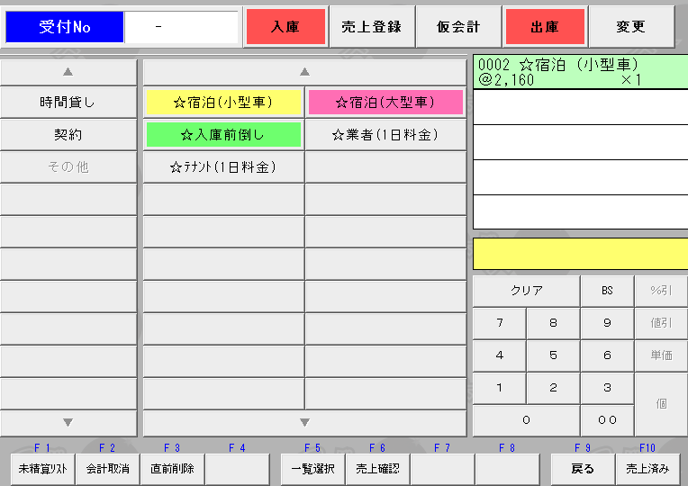Click the 戻る back button

tap(583, 469)
